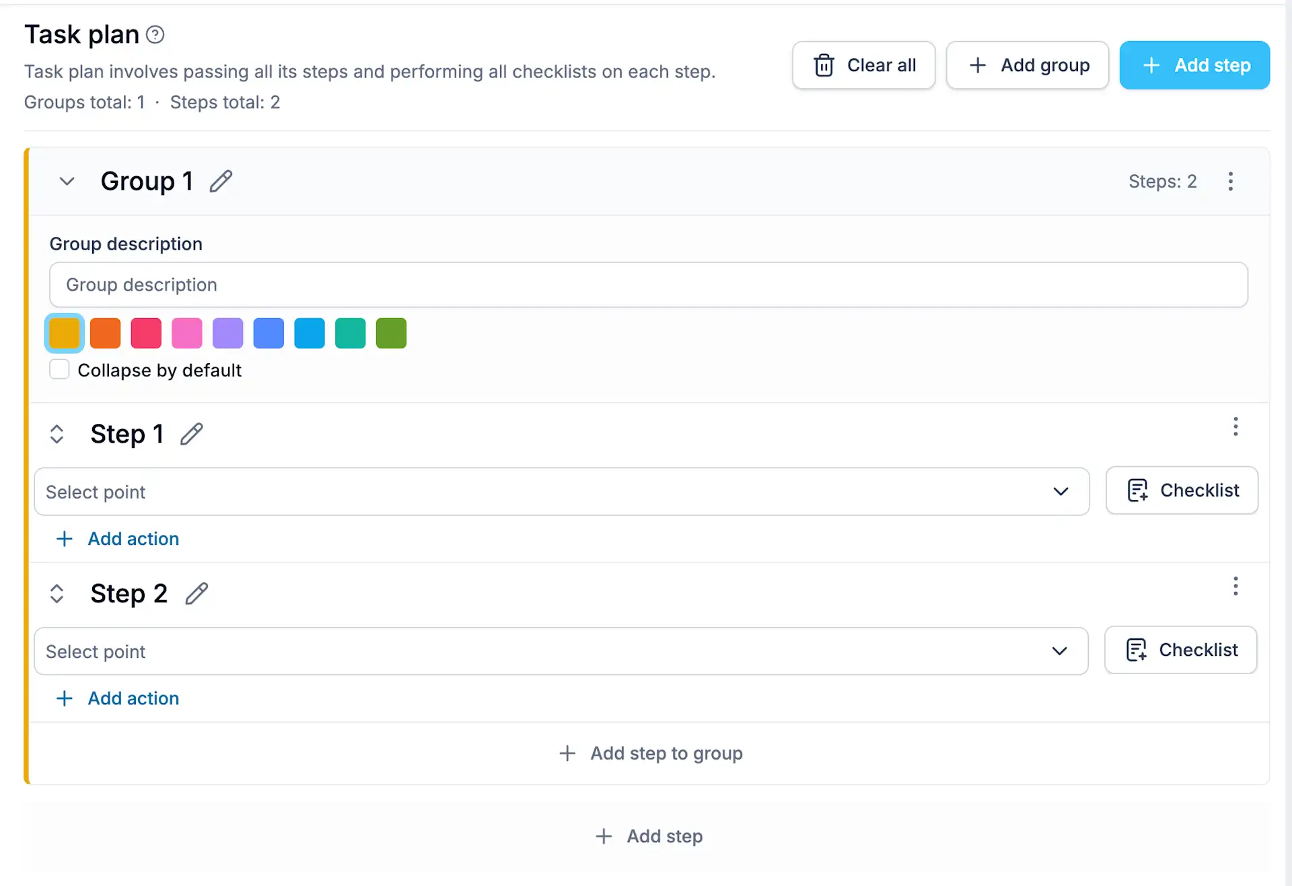
Task: Select the yellow group color swatch
Action: click(65, 333)
